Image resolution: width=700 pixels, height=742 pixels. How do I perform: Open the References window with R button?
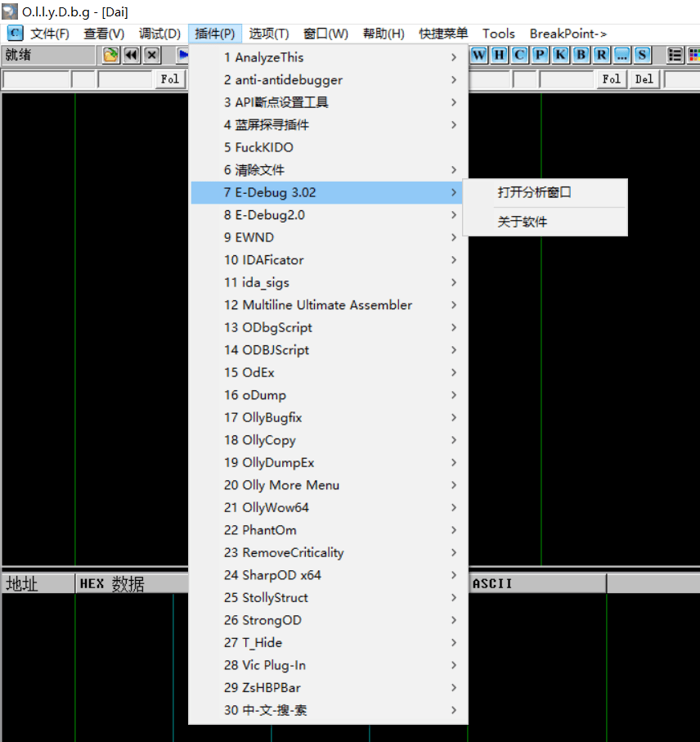coord(601,56)
